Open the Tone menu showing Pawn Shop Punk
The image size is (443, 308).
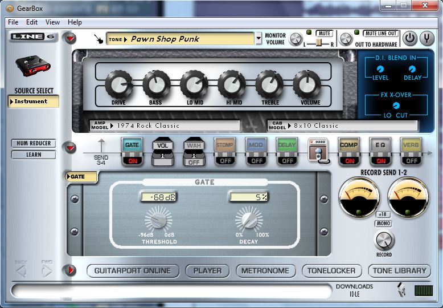pos(181,39)
